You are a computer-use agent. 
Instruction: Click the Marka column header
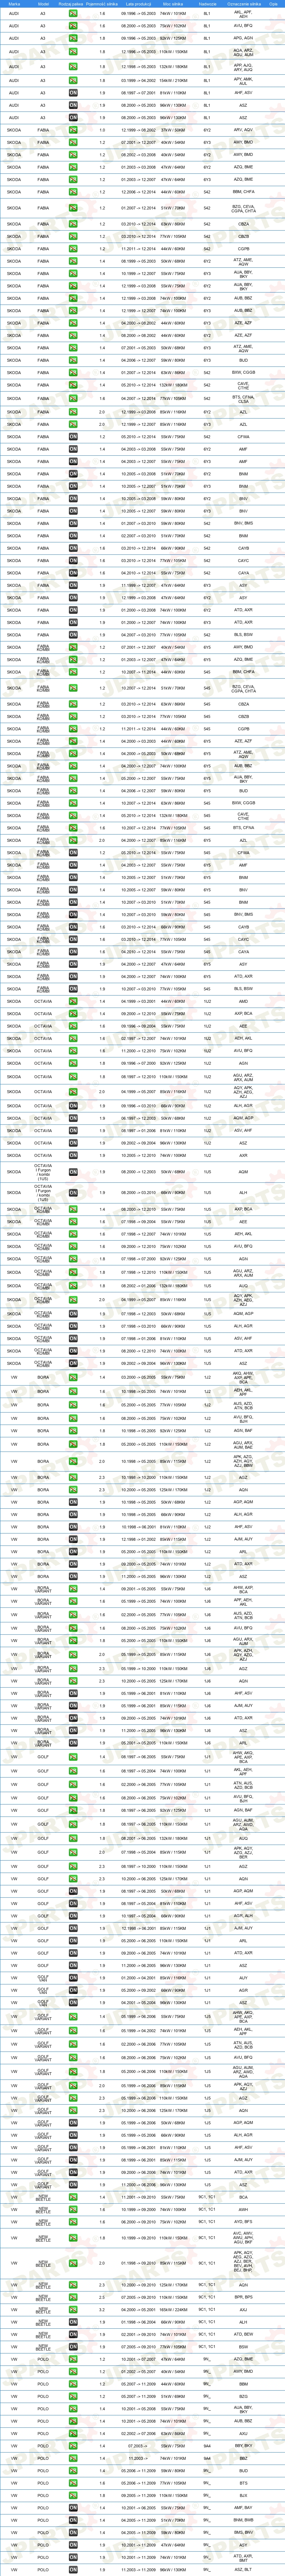pyautogui.click(x=14, y=4)
